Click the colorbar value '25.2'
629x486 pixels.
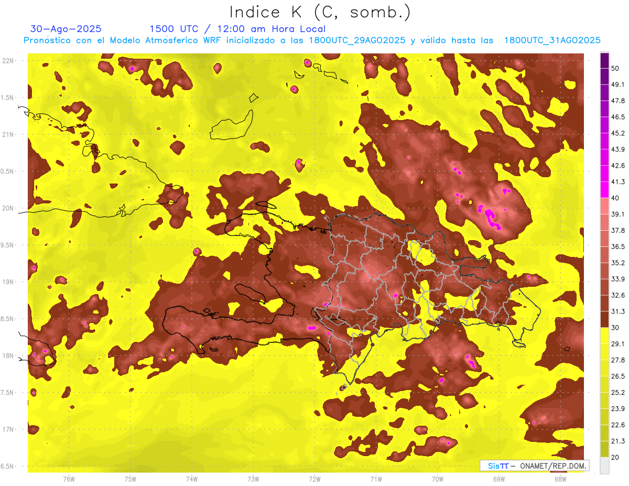click(x=618, y=393)
